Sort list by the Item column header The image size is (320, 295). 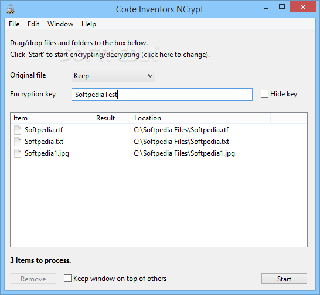click(x=52, y=118)
